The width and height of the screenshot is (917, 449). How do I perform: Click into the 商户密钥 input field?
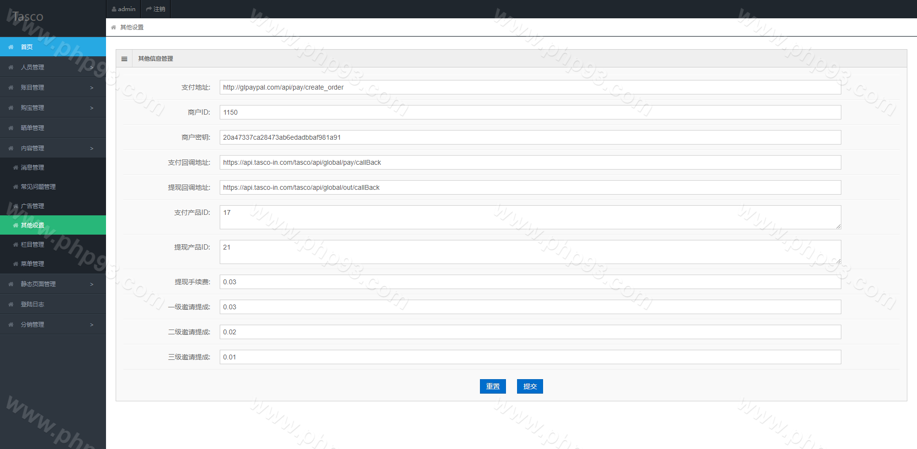pos(530,137)
